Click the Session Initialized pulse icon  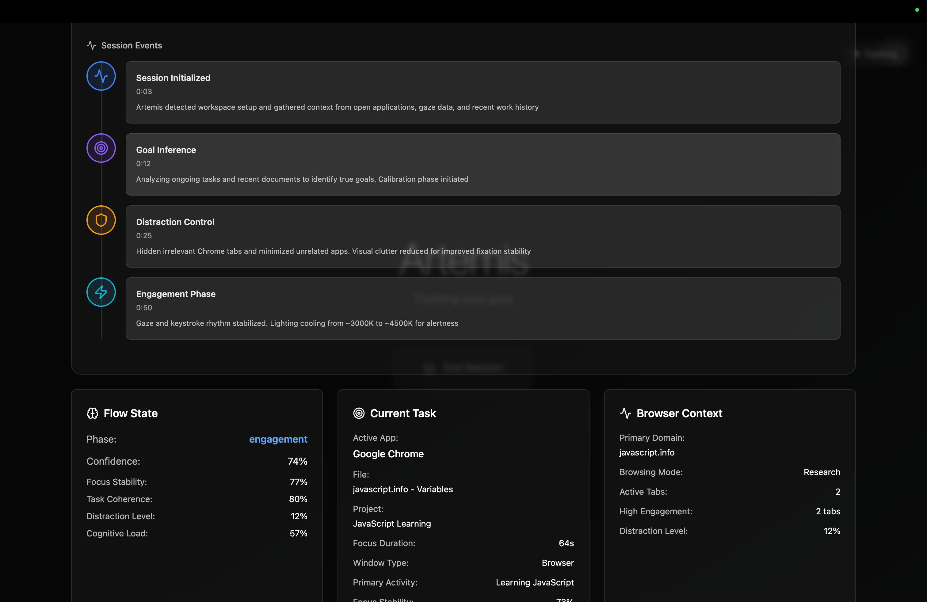click(101, 76)
